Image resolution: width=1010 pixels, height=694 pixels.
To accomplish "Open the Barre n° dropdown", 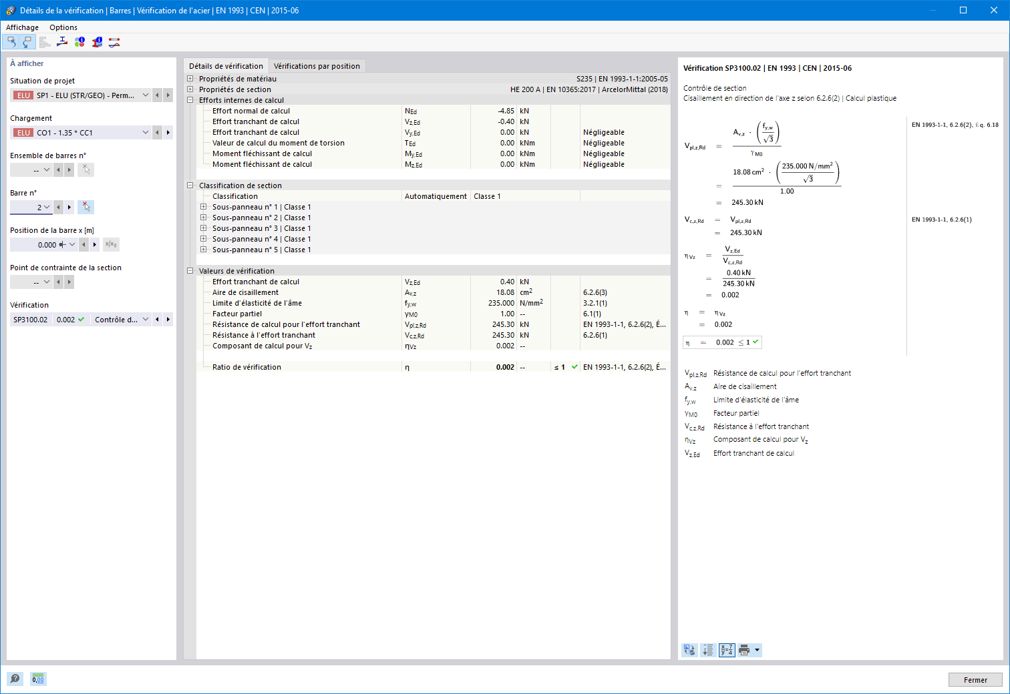I will coord(47,207).
